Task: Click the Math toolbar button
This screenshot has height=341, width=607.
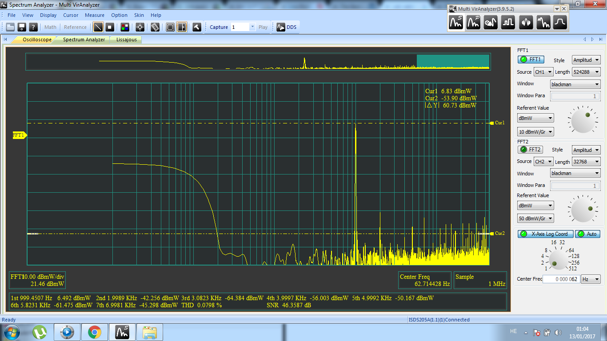Action: 50,27
